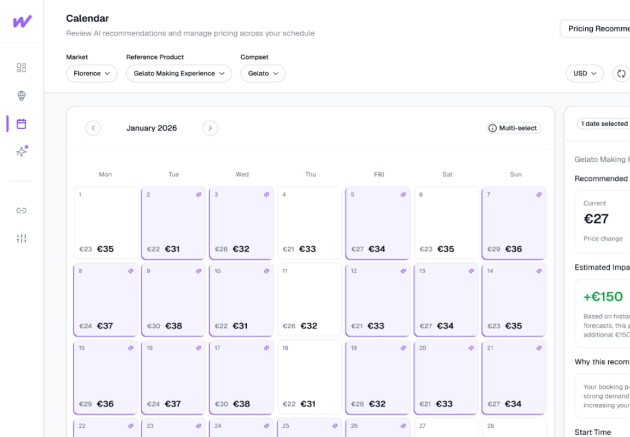This screenshot has height=437, width=630.
Task: Click the sparkle icon on day 17
Action: [x=266, y=348]
